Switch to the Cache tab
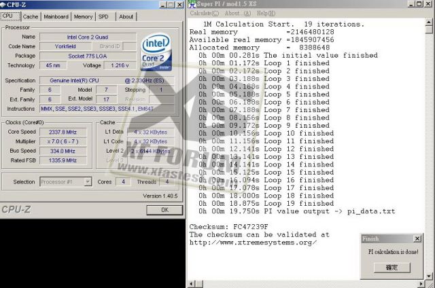 point(31,16)
